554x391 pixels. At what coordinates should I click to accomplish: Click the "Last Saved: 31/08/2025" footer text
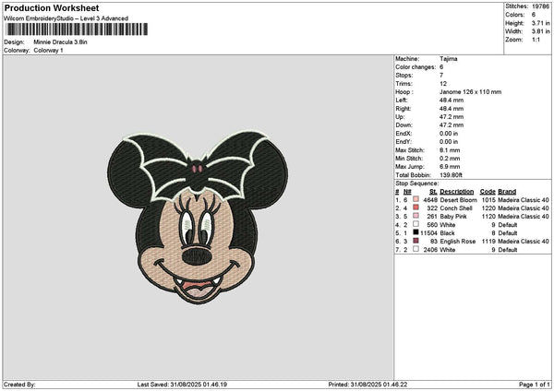(x=182, y=385)
